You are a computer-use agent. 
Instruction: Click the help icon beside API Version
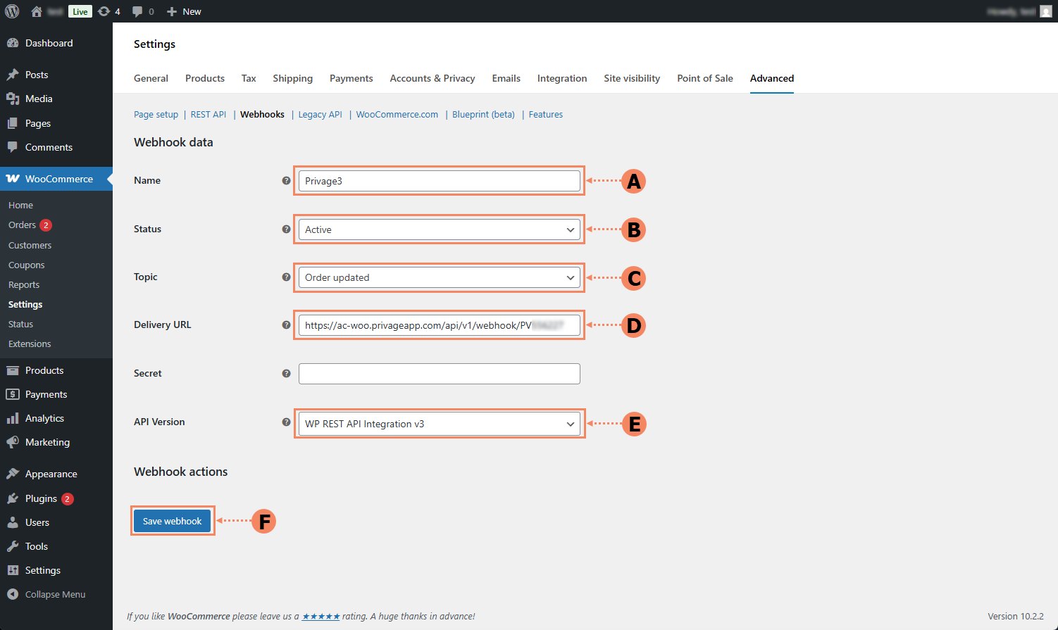pyautogui.click(x=286, y=422)
